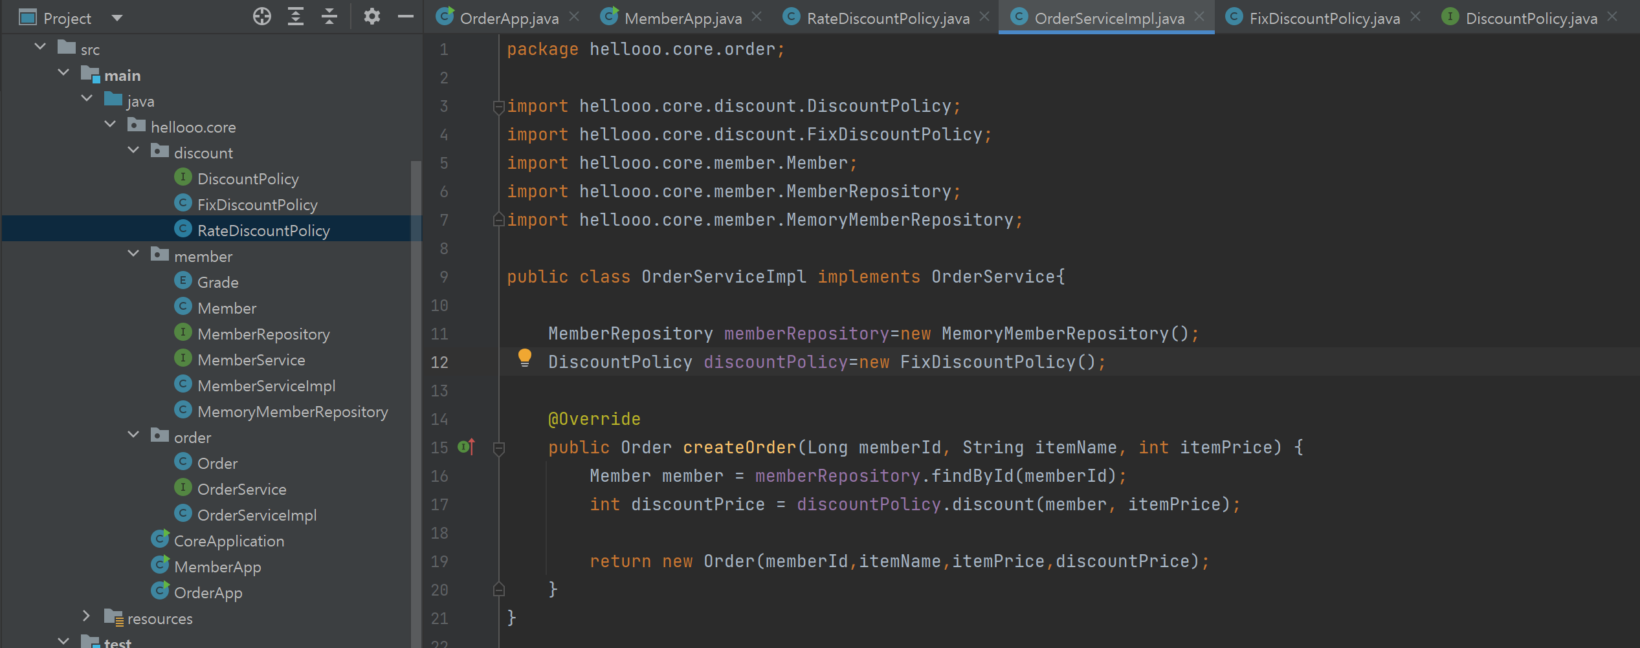This screenshot has height=648, width=1640.
Task: Select OrderApp in the project tree
Action: tap(208, 592)
